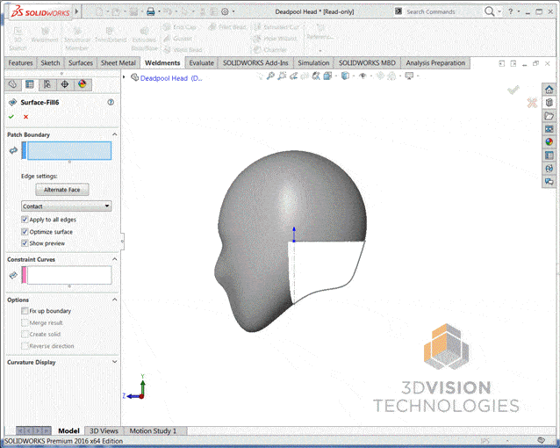This screenshot has width=560, height=448.
Task: Switch to the Sketch tab
Action: [50, 63]
